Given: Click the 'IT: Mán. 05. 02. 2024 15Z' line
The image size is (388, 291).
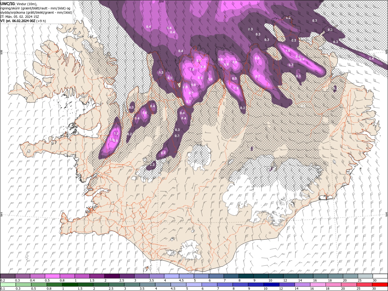Looking at the screenshot, I should 20,17.
